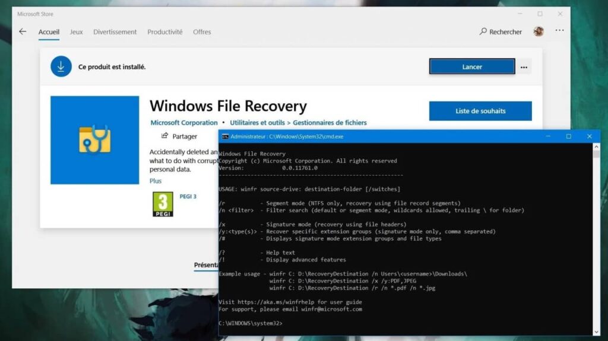Click the Windows File Recovery app thumbnail

pyautogui.click(x=94, y=140)
